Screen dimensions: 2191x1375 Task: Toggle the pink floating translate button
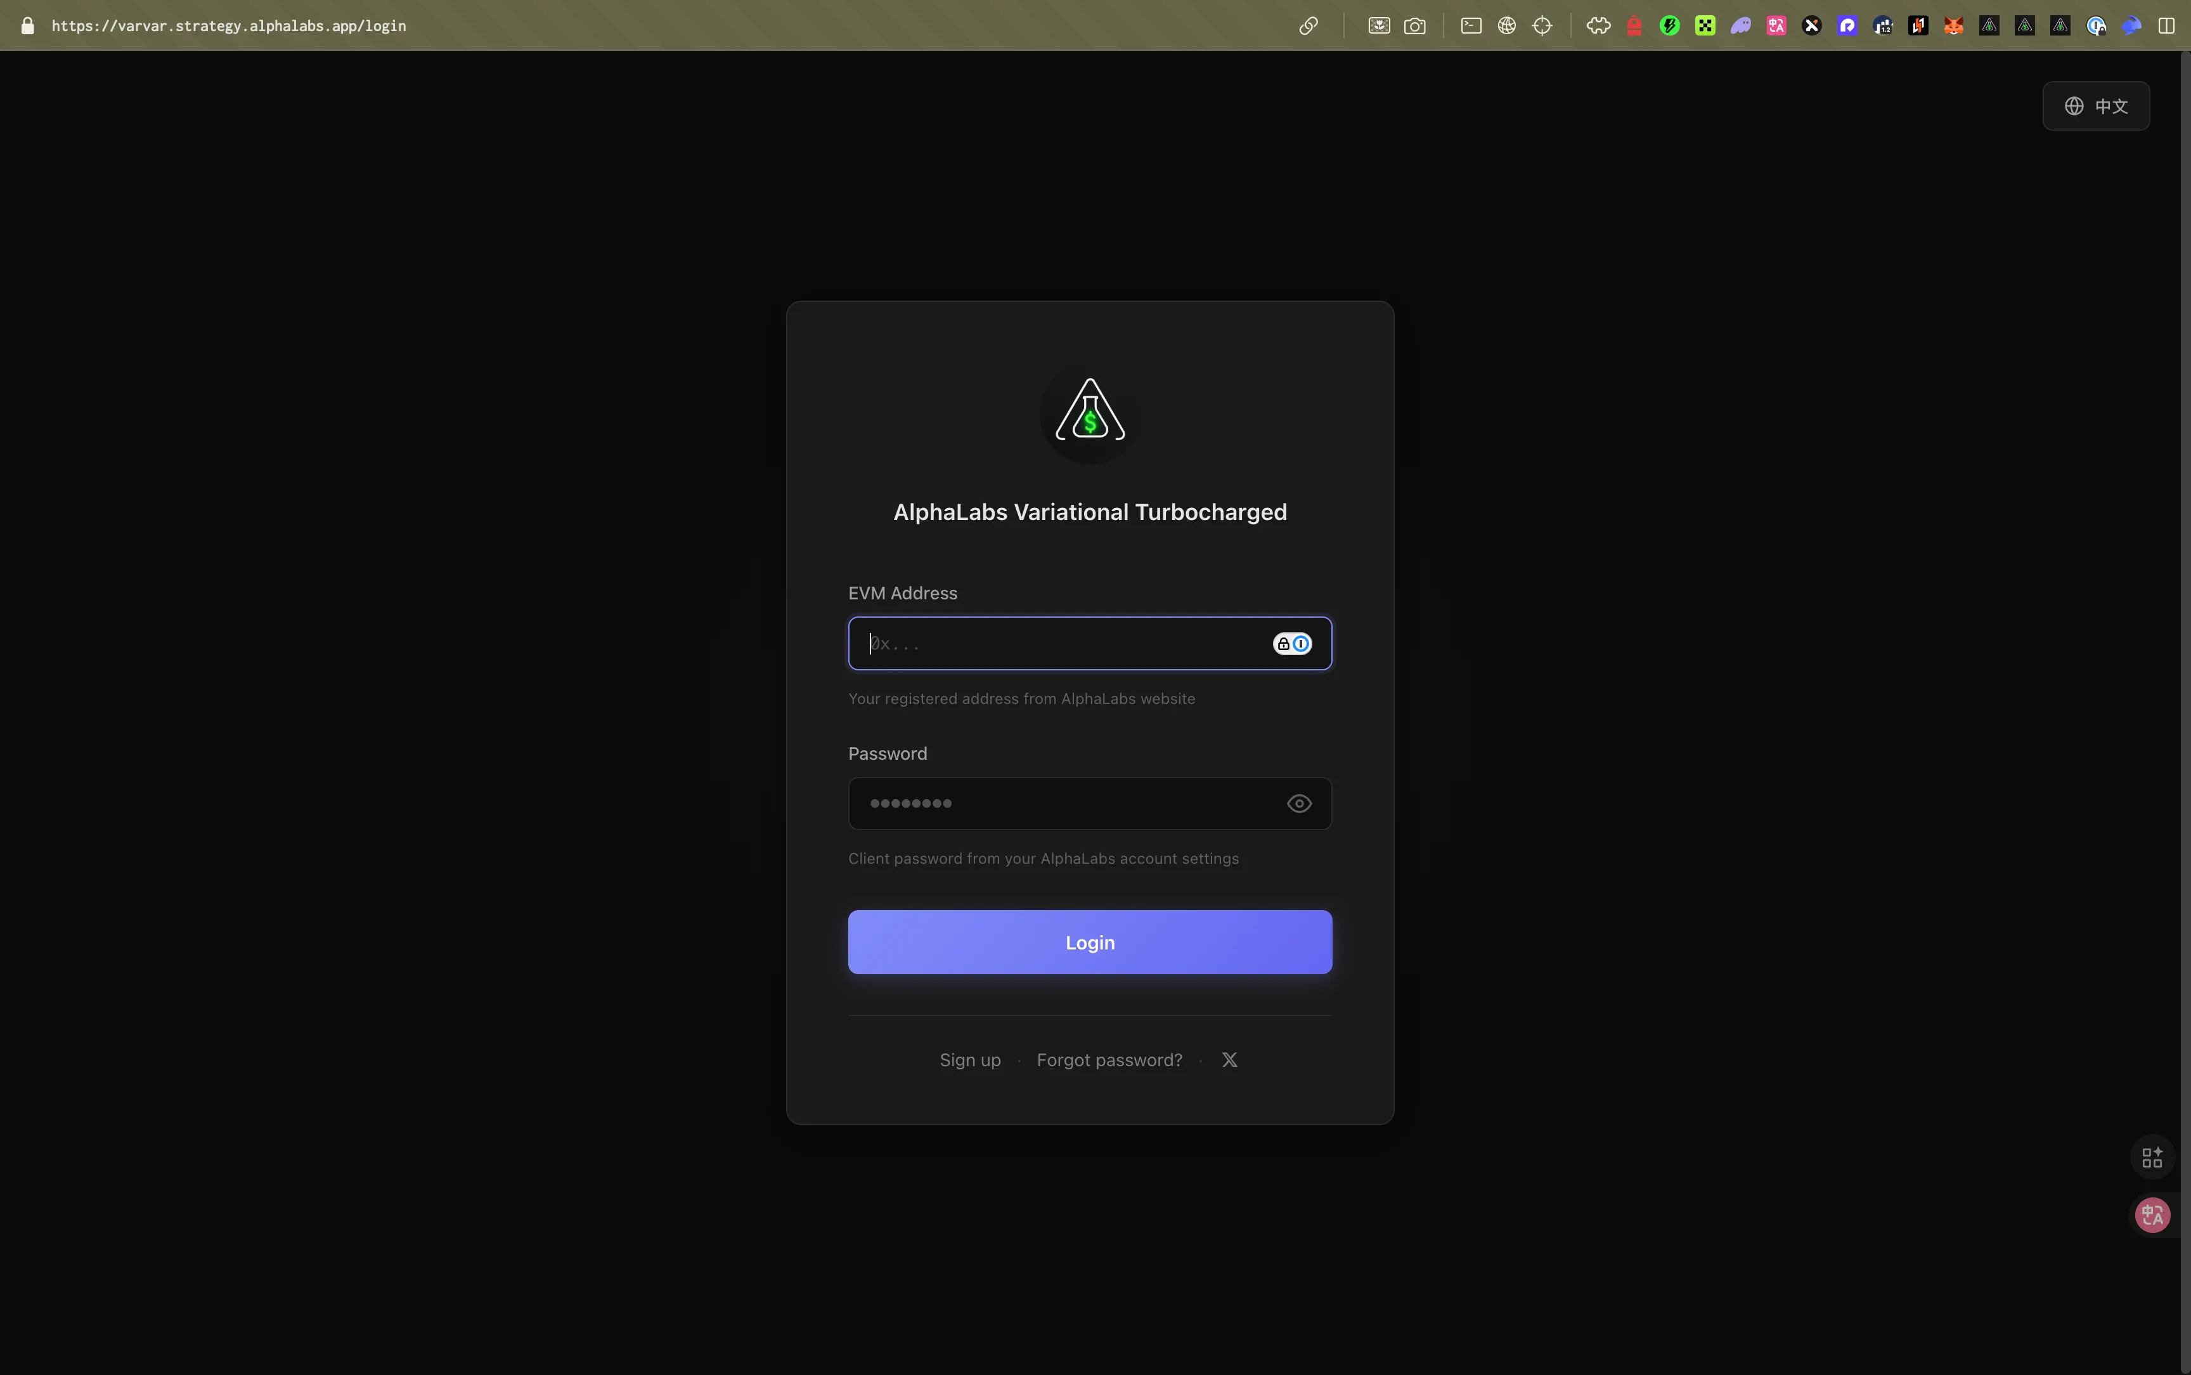tap(2152, 1215)
